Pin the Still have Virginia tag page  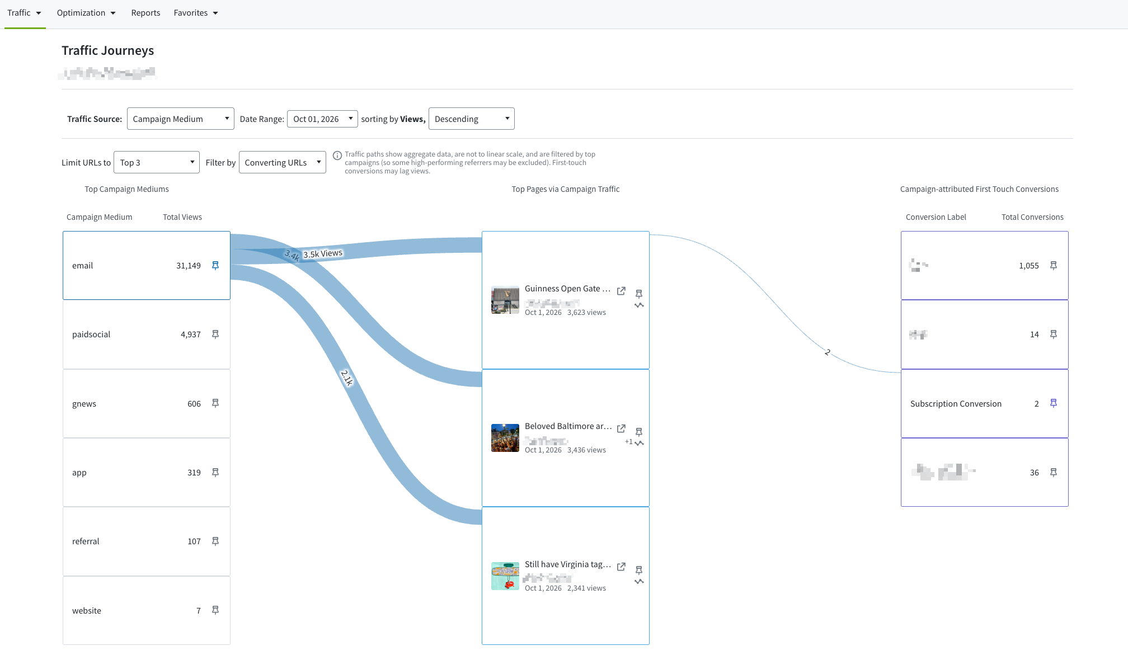[639, 570]
